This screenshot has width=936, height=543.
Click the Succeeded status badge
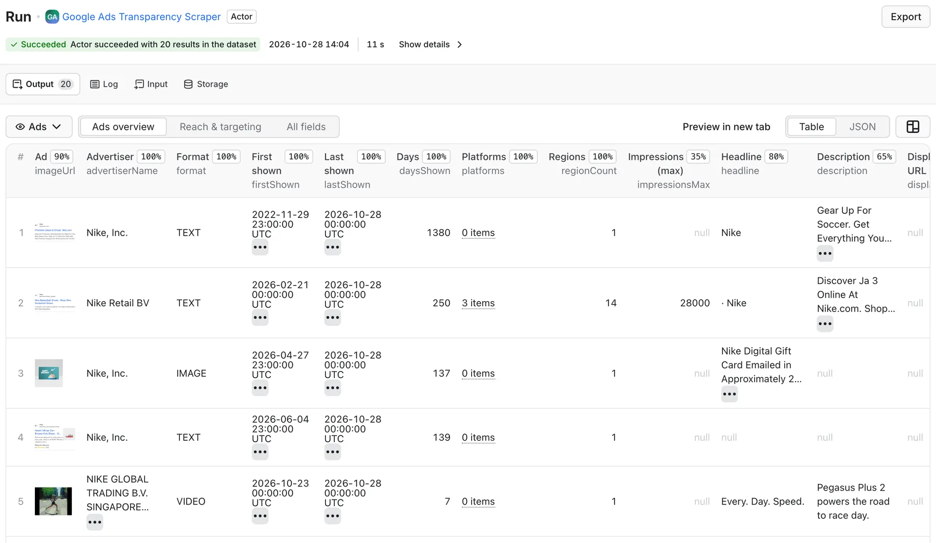(133, 45)
